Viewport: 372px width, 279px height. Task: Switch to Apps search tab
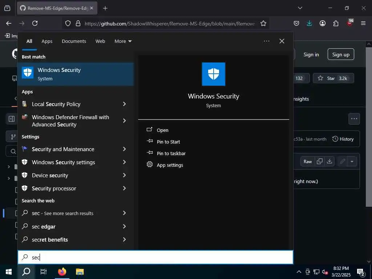(x=47, y=41)
